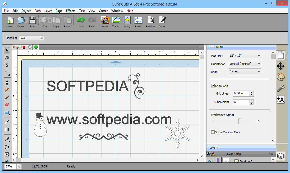This screenshot has height=173, width=290.
Task: Switch to the Page 1 tab
Action: (17, 47)
